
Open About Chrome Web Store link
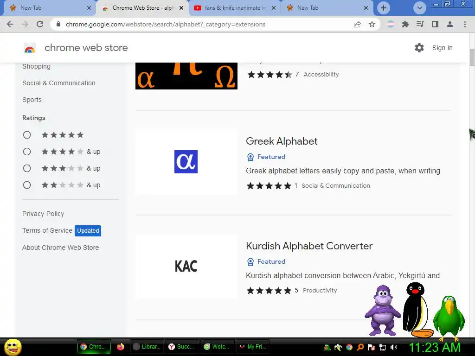pyautogui.click(x=61, y=248)
